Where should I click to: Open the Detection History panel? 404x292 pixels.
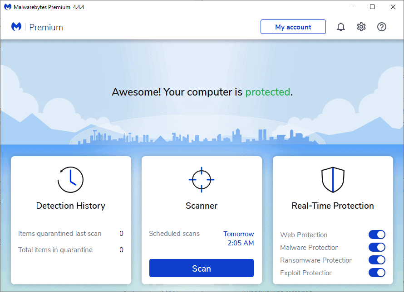[71, 206]
